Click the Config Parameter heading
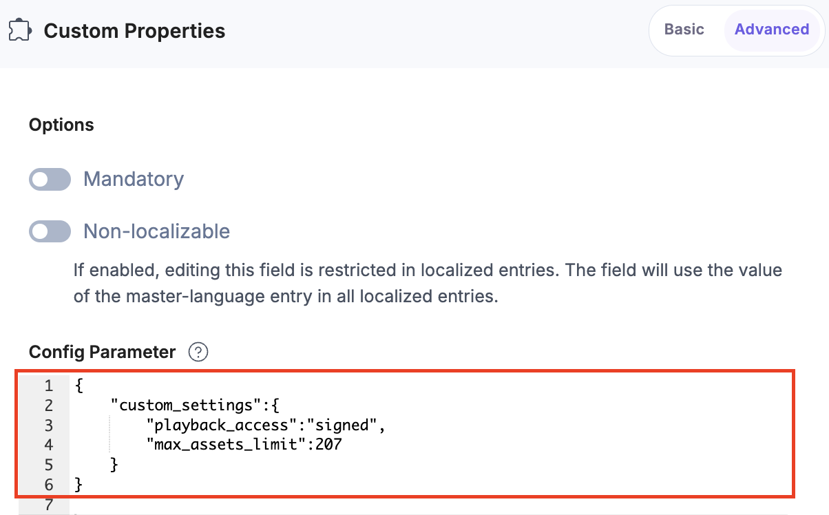The width and height of the screenshot is (829, 515). [x=101, y=352]
